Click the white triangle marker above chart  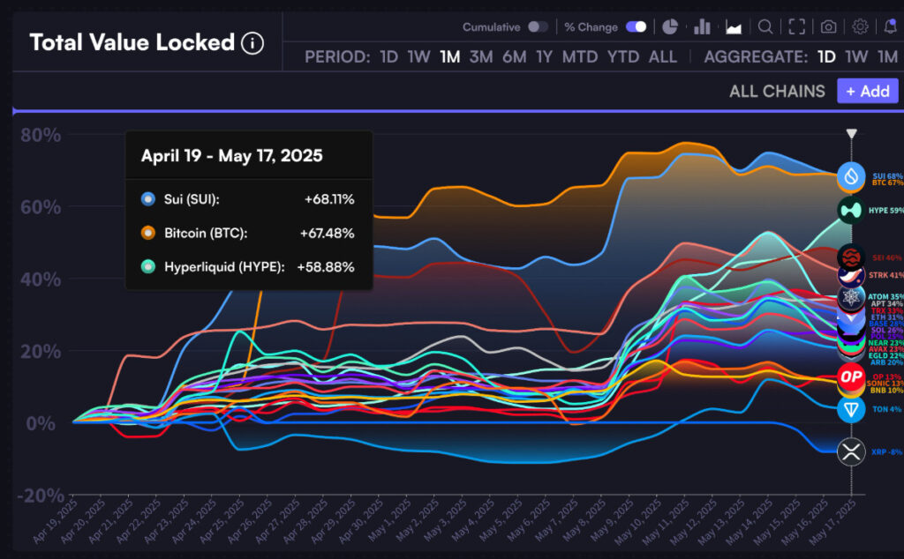852,133
